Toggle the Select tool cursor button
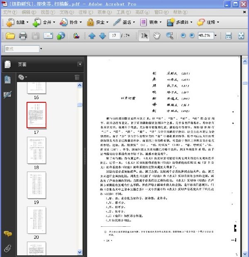The image size is (249, 257). [x=144, y=36]
